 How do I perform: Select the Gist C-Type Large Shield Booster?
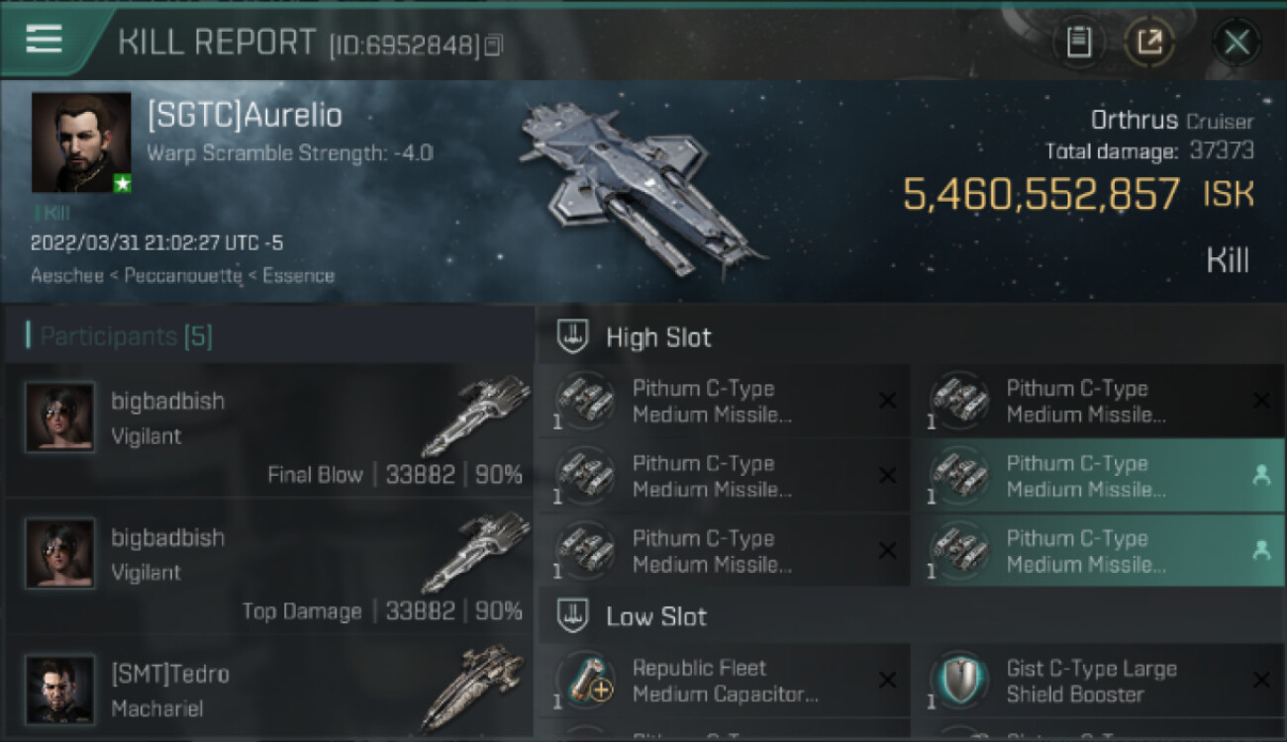pos(1099,681)
